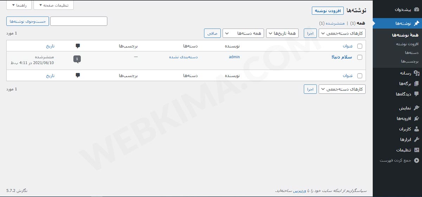Click the افزودن نوشته add post button
Viewport: 422px width, 197px height.
pyautogui.click(x=328, y=11)
